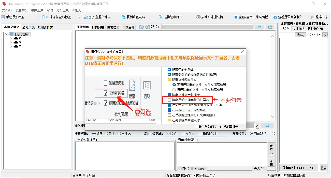
Task: Click the 复制路径及名 toolbar icon
Action: (124, 17)
